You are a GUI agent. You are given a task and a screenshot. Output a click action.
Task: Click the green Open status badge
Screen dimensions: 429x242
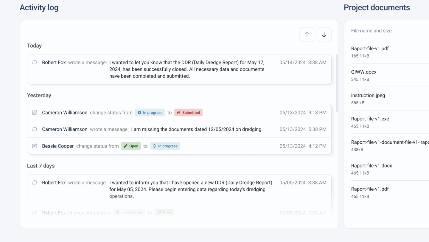pyautogui.click(x=131, y=146)
